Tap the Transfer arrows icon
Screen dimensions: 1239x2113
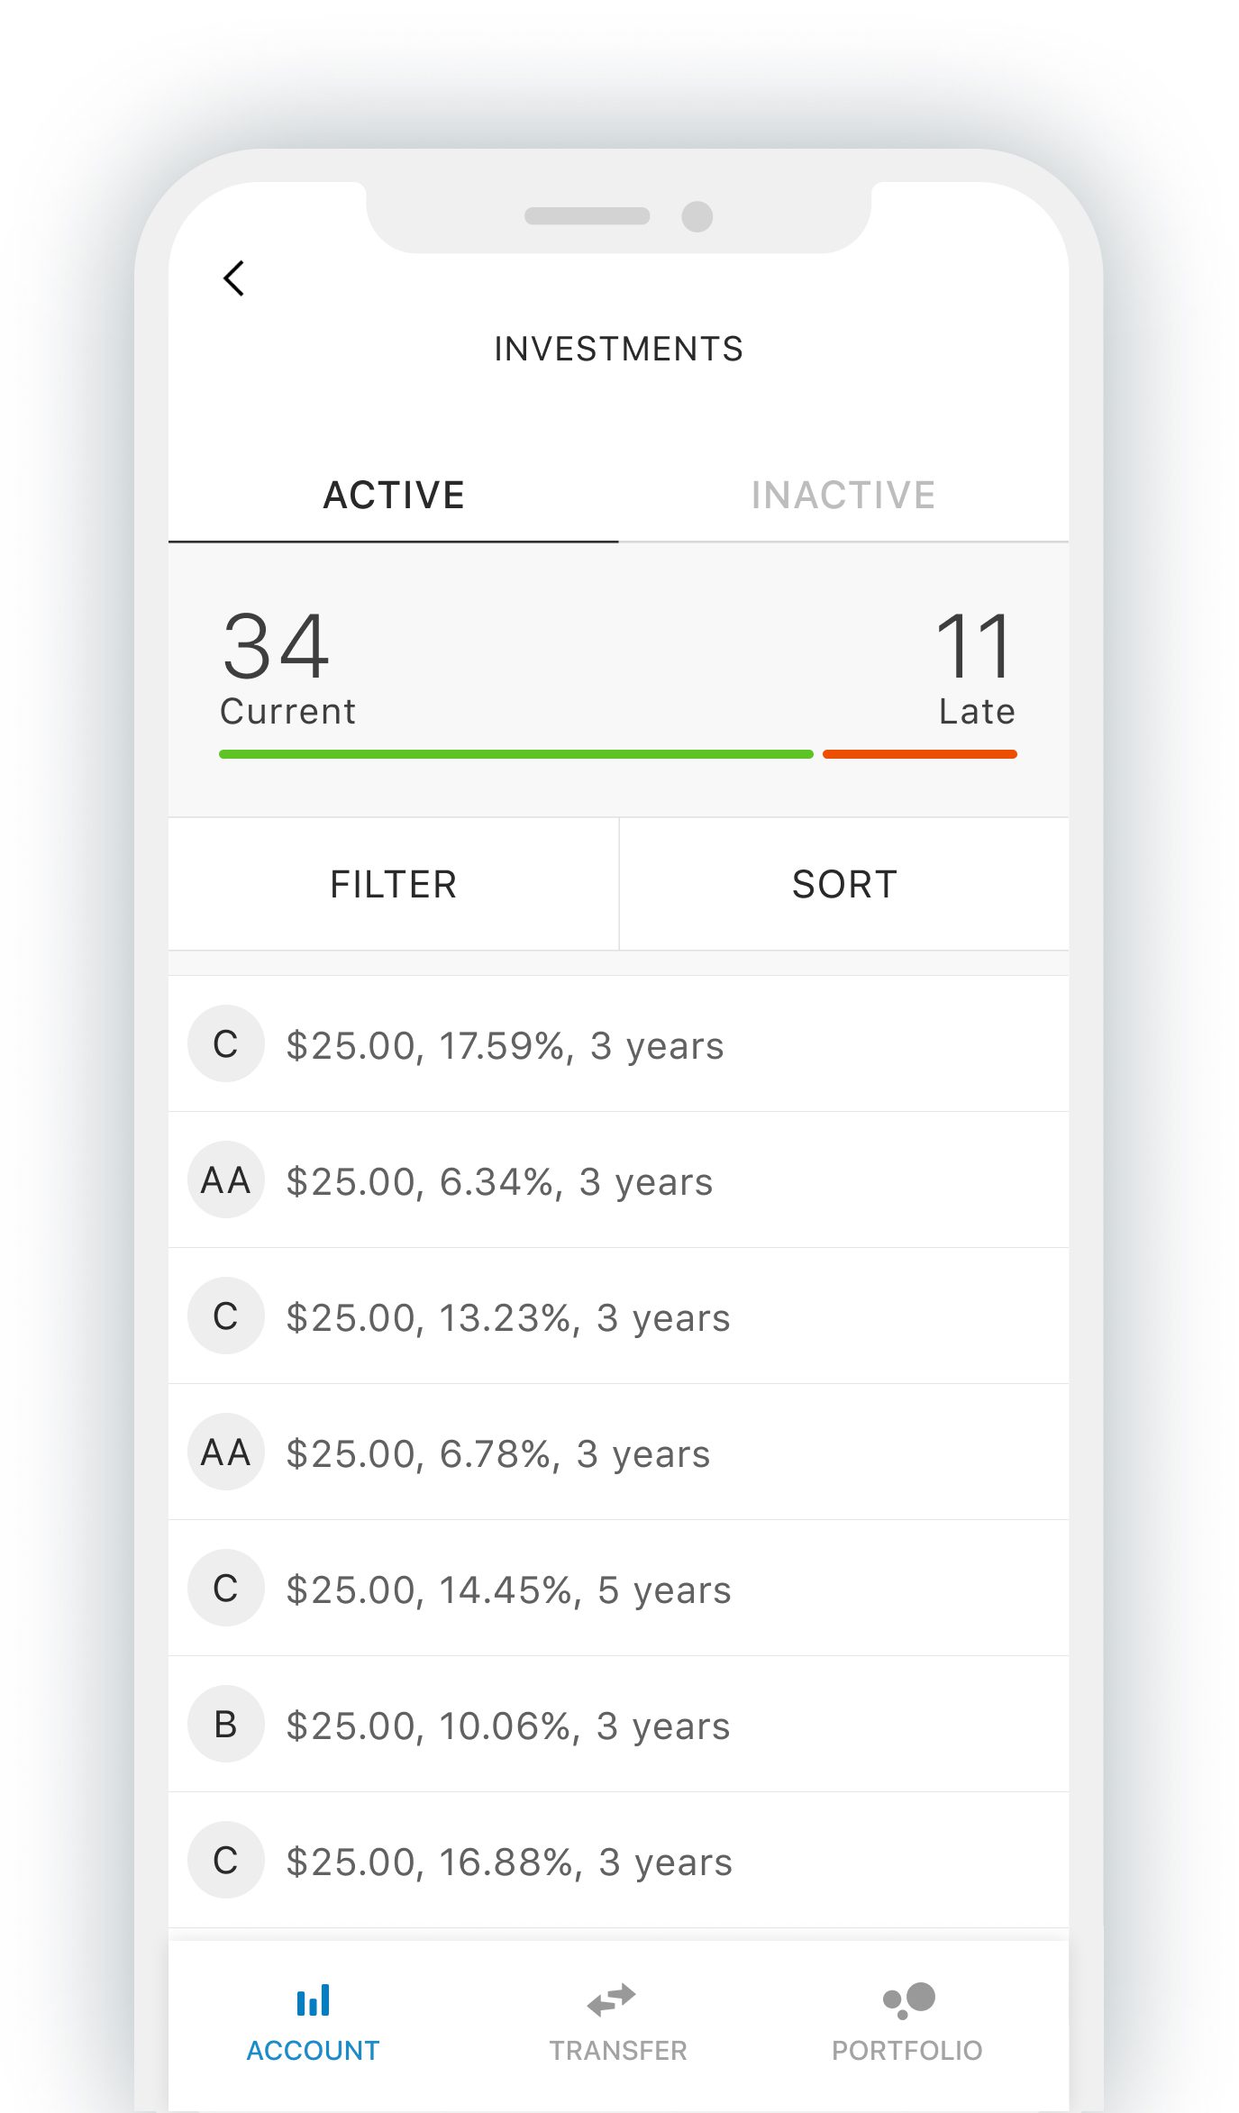pos(612,1999)
